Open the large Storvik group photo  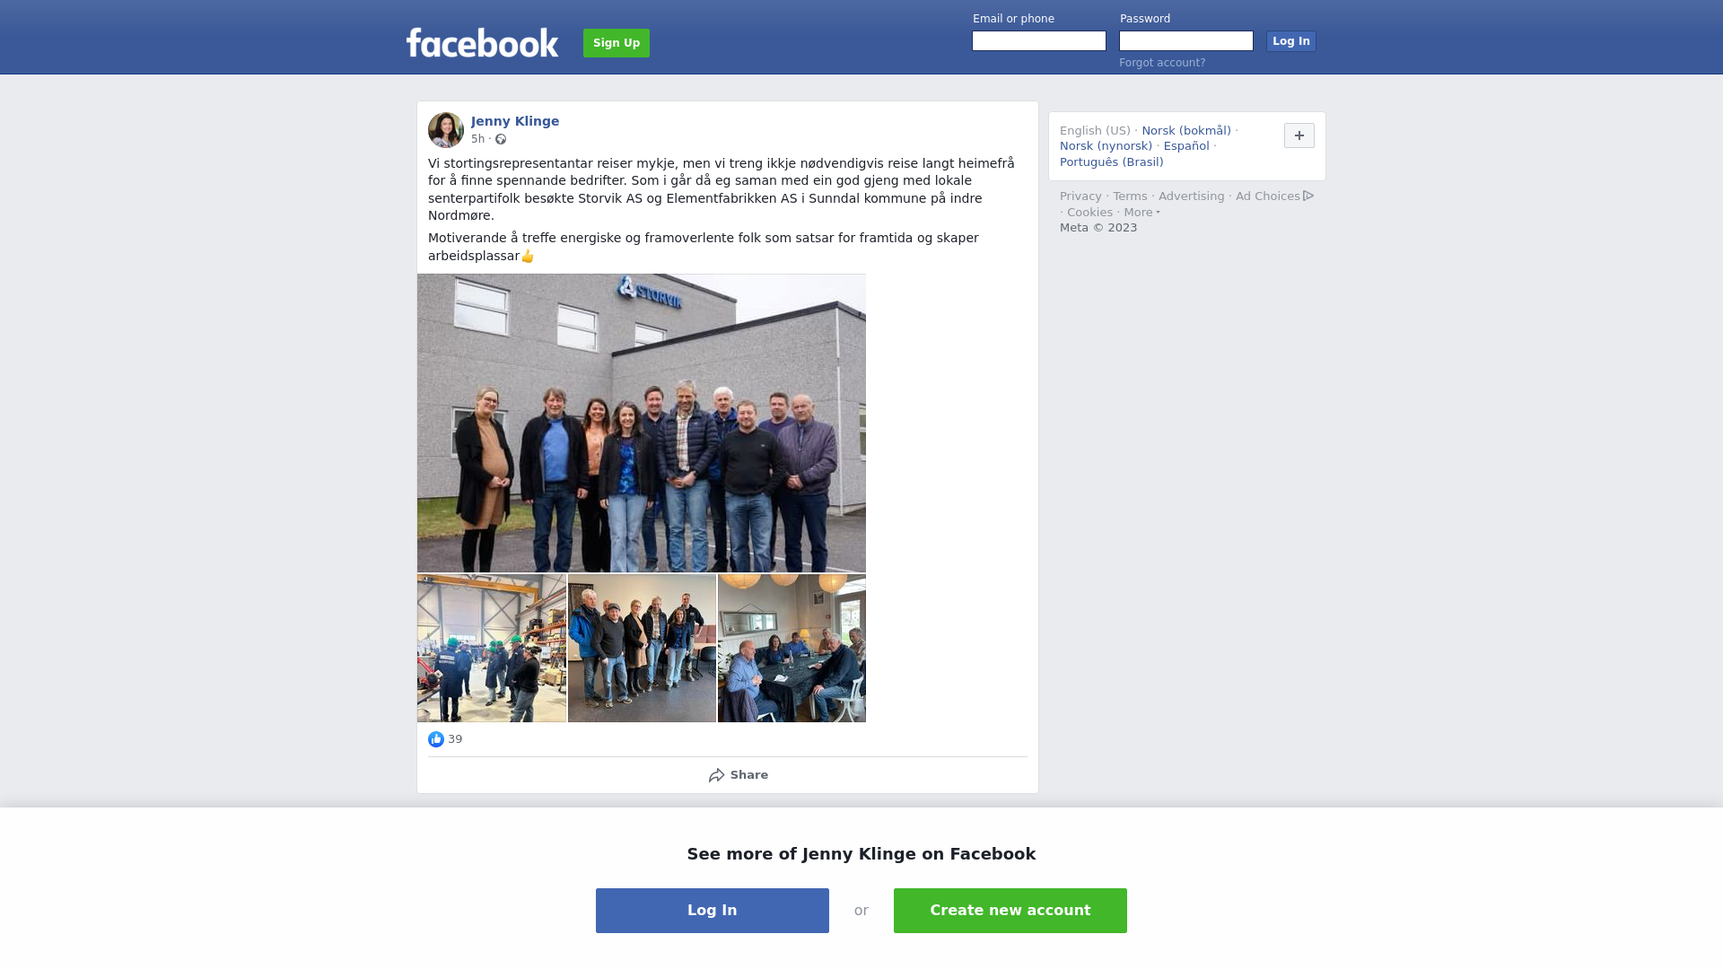click(x=642, y=423)
